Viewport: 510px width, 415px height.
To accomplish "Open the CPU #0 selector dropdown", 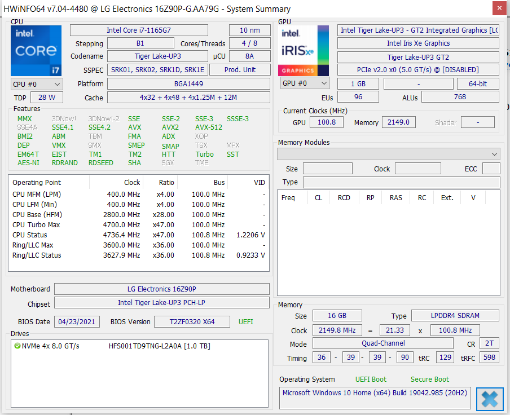I will [x=37, y=84].
